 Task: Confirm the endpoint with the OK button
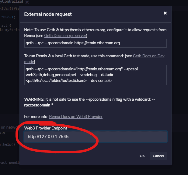[142, 156]
